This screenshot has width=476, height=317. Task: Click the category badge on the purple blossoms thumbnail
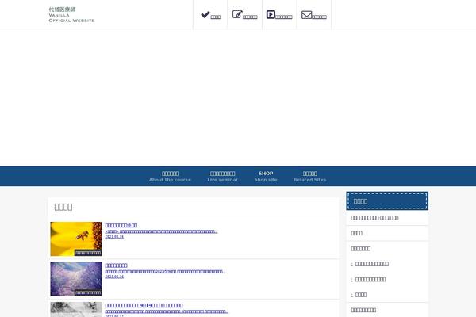click(88, 292)
